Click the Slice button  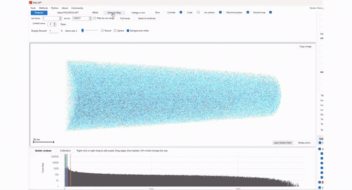tap(158, 13)
